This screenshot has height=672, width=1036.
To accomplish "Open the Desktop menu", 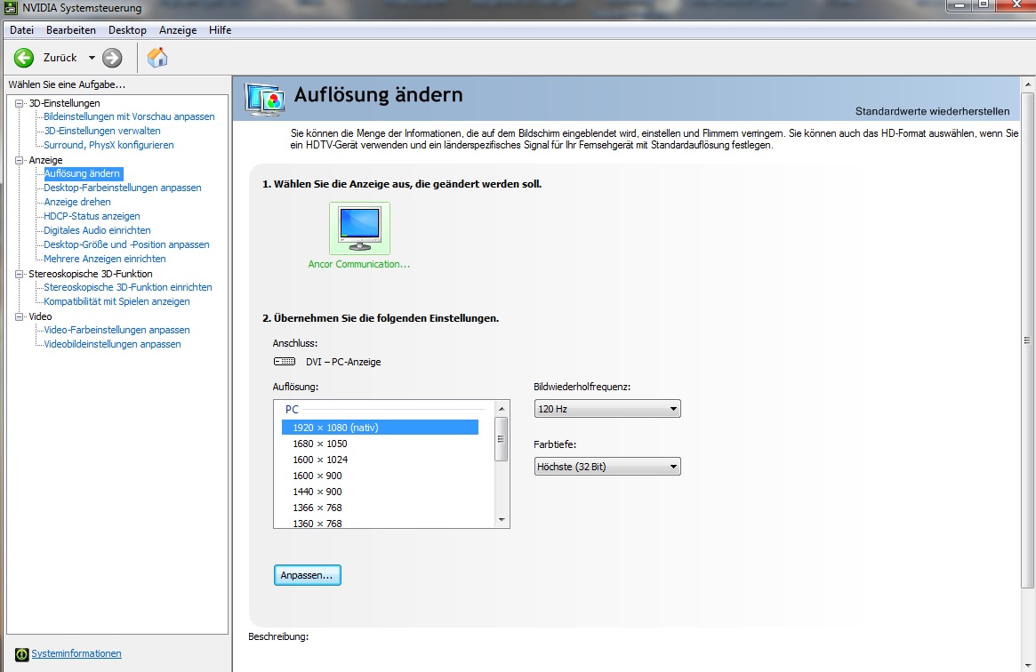I will [x=127, y=30].
